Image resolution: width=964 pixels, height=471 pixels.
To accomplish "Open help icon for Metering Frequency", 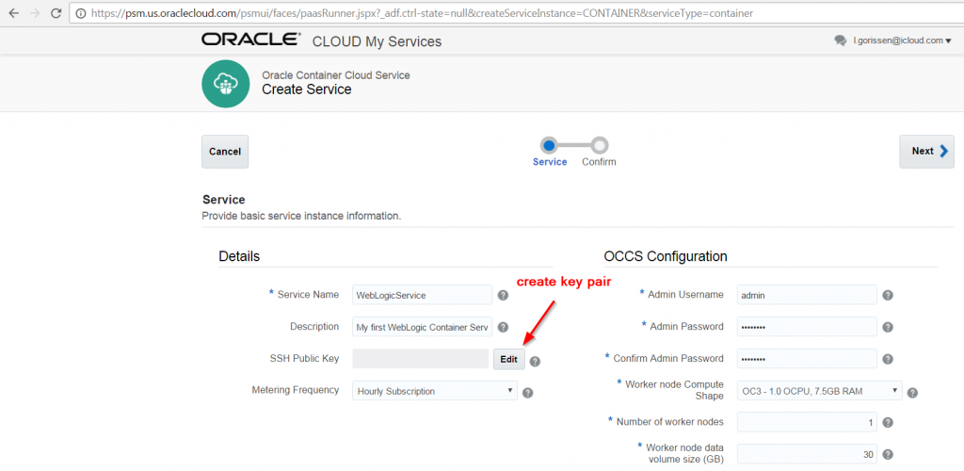I will 528,392.
